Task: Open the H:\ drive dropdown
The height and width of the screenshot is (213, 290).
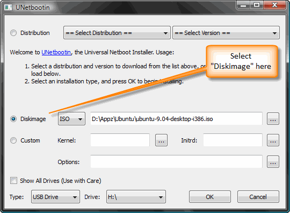Action: pos(136,197)
